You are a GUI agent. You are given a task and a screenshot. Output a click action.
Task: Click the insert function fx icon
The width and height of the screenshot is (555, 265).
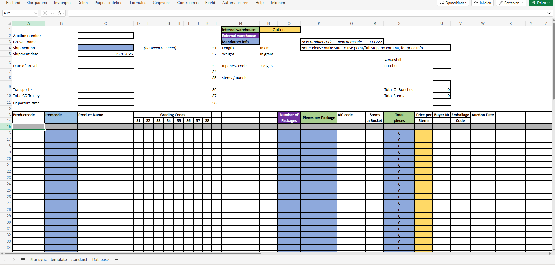60,13
